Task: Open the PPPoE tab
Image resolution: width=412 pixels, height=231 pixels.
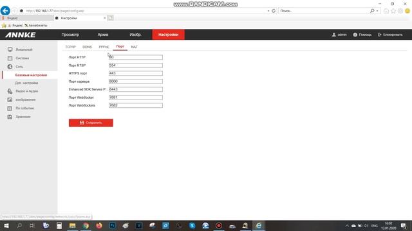Action: (104, 47)
